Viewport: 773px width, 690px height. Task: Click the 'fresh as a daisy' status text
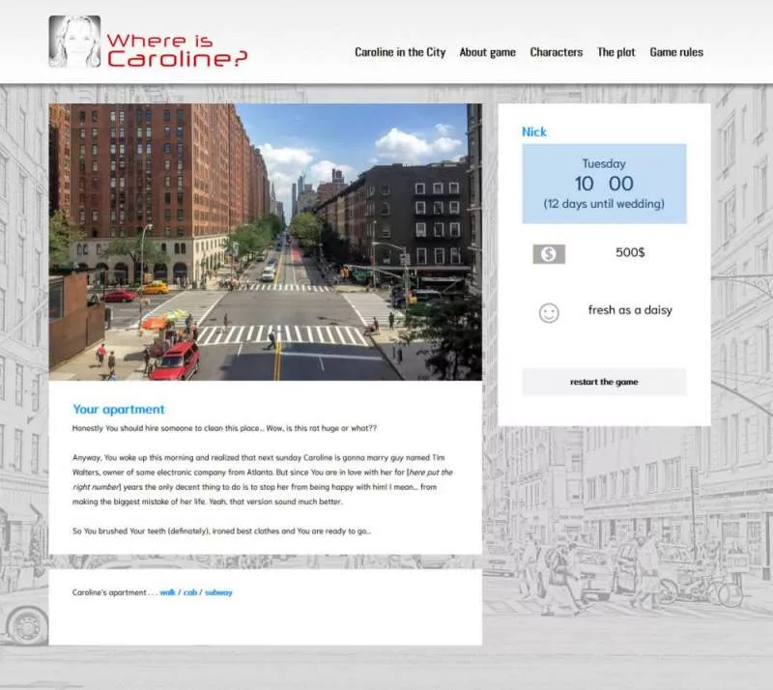click(x=629, y=310)
